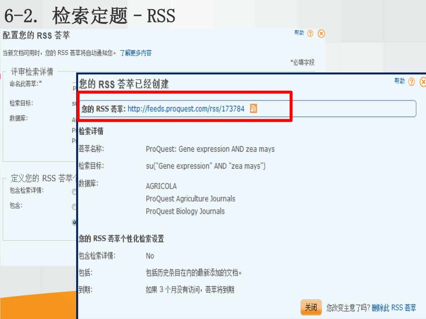
Task: Click 包括历史条目在内的最新添加的文档 text
Action: [x=194, y=272]
